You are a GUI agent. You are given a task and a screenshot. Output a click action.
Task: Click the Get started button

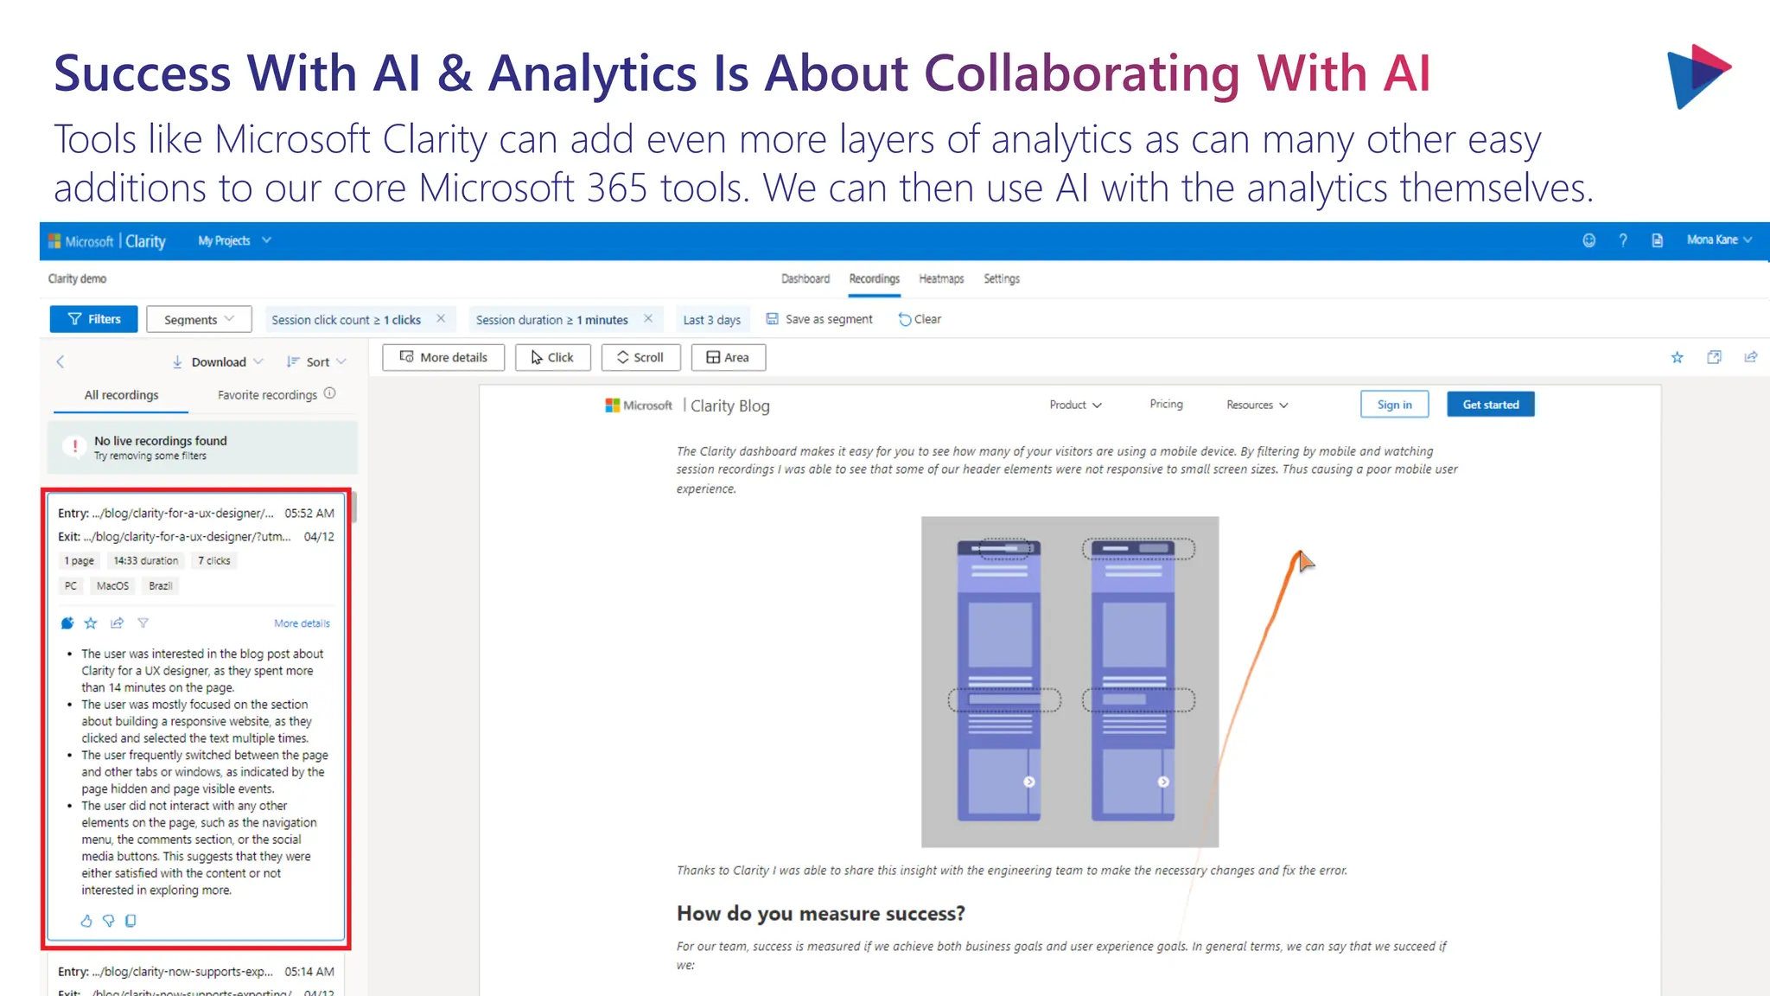pos(1491,405)
